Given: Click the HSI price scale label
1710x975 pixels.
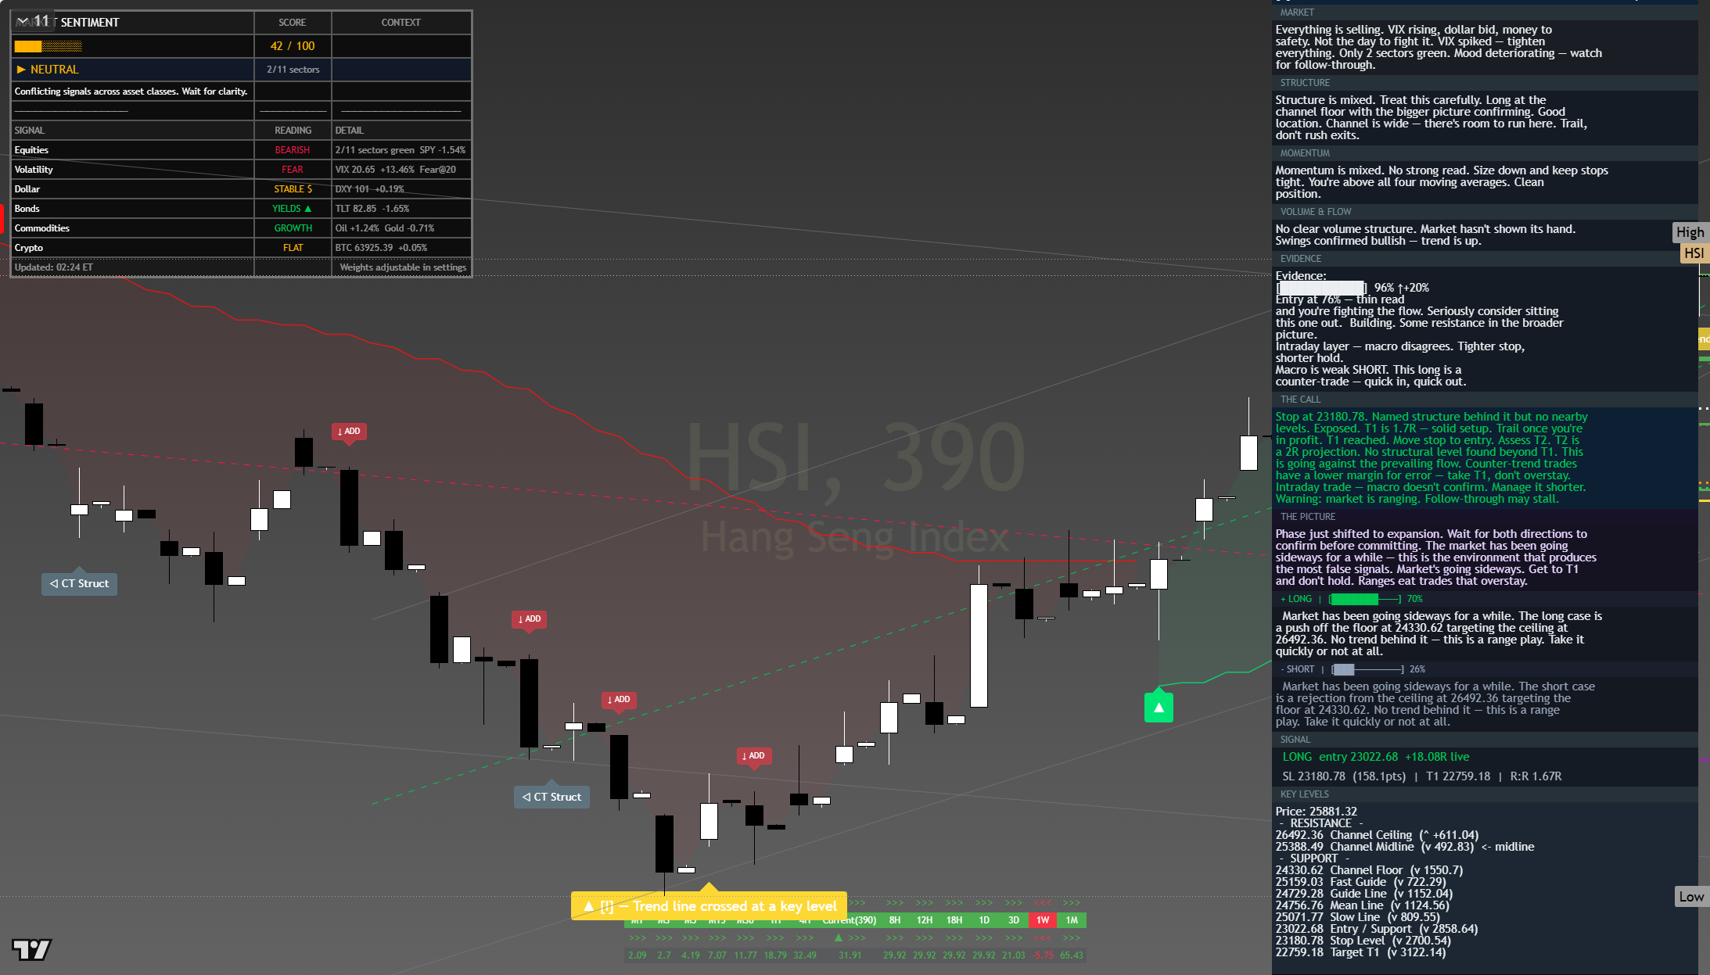Looking at the screenshot, I should point(1694,253).
